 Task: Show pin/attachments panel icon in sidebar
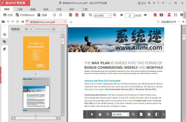[5, 49]
